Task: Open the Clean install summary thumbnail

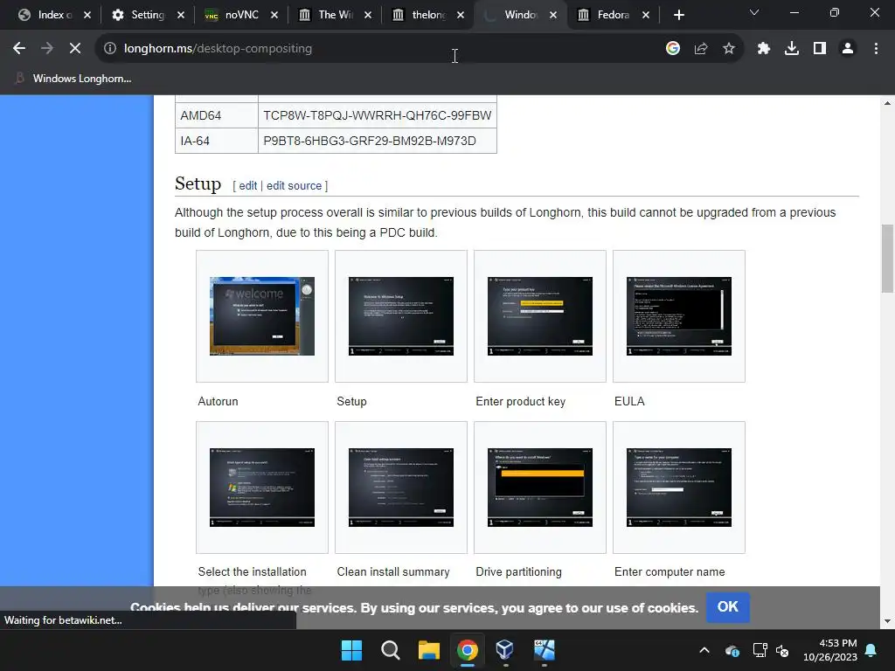Action: (x=400, y=488)
